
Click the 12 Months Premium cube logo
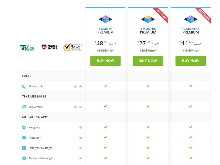(191, 19)
